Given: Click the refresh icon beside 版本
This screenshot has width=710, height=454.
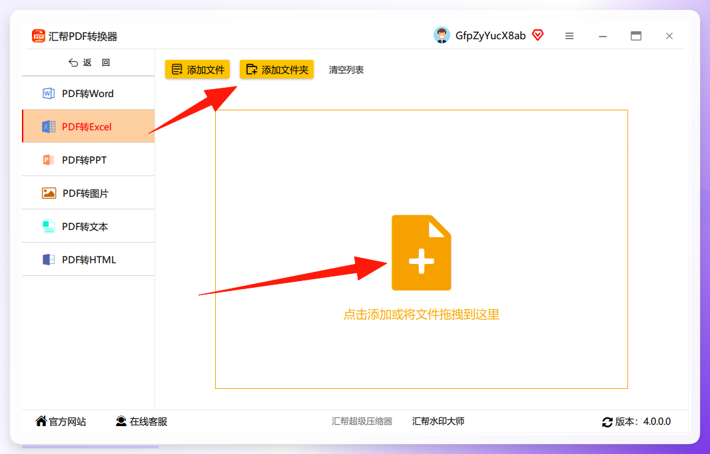Looking at the screenshot, I should click(607, 422).
